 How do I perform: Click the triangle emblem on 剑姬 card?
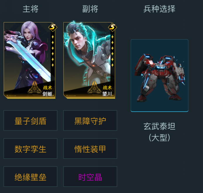coord(35,87)
